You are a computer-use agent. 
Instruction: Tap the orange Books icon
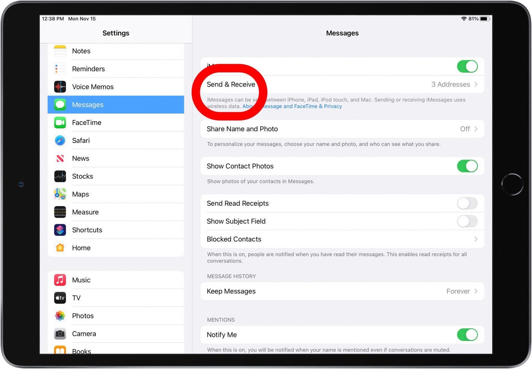(x=60, y=350)
